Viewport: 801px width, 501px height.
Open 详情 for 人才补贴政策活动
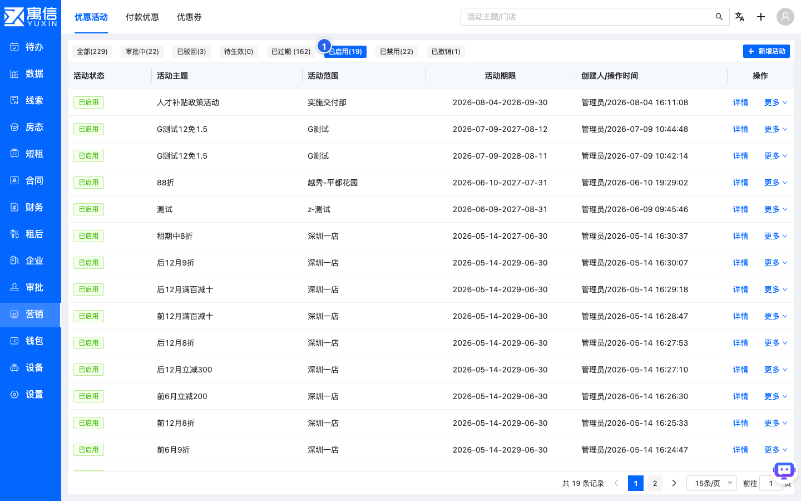740,102
